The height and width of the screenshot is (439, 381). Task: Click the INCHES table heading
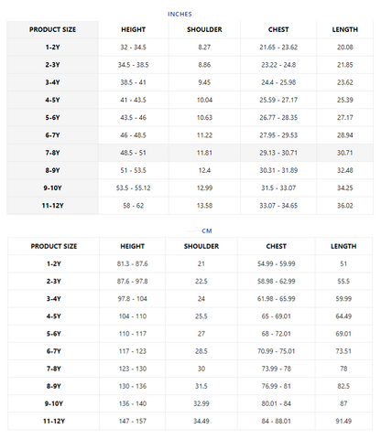pyautogui.click(x=180, y=14)
